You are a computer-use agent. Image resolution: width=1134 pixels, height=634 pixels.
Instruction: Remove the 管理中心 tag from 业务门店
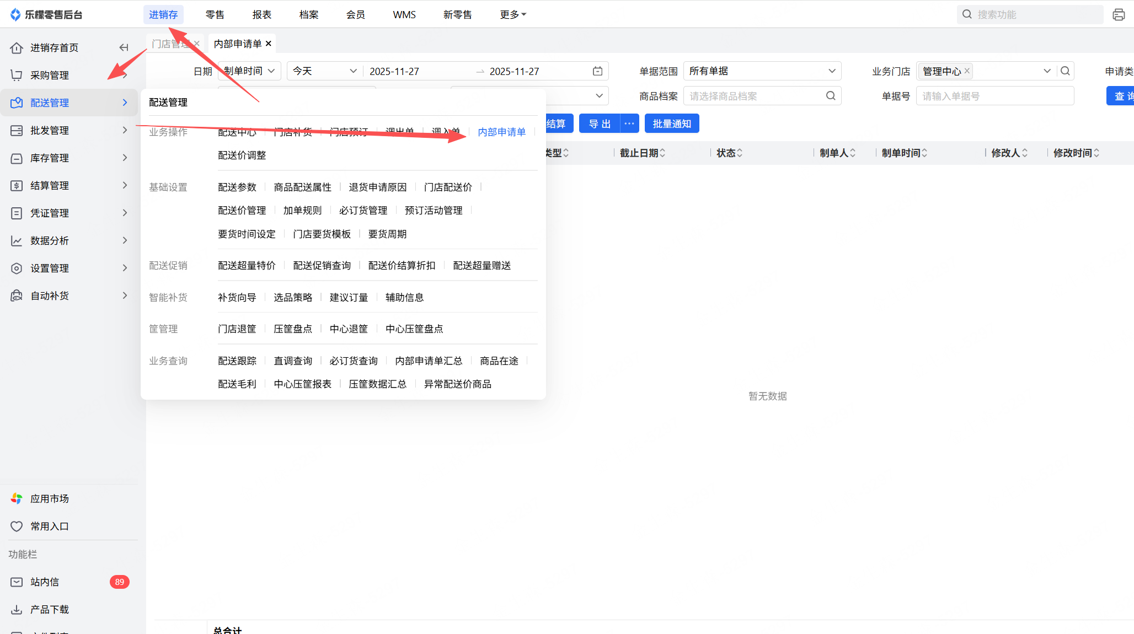click(967, 71)
